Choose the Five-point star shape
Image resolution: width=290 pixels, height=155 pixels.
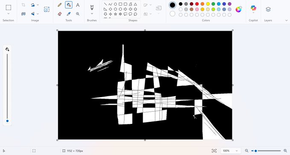coord(115,14)
